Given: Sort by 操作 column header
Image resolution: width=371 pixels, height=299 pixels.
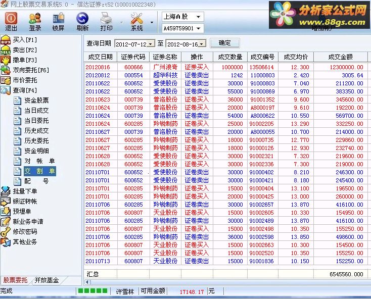Looking at the screenshot, I should [x=197, y=57].
